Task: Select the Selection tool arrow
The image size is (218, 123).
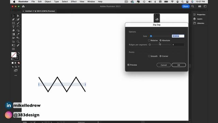Action: coord(13,16)
